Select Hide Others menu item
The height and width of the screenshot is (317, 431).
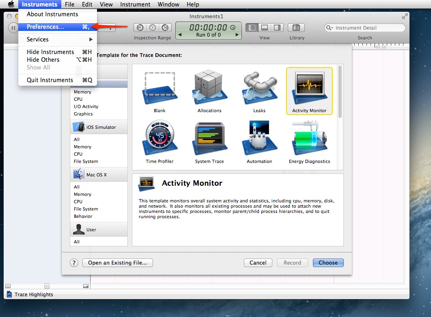[x=58, y=60]
